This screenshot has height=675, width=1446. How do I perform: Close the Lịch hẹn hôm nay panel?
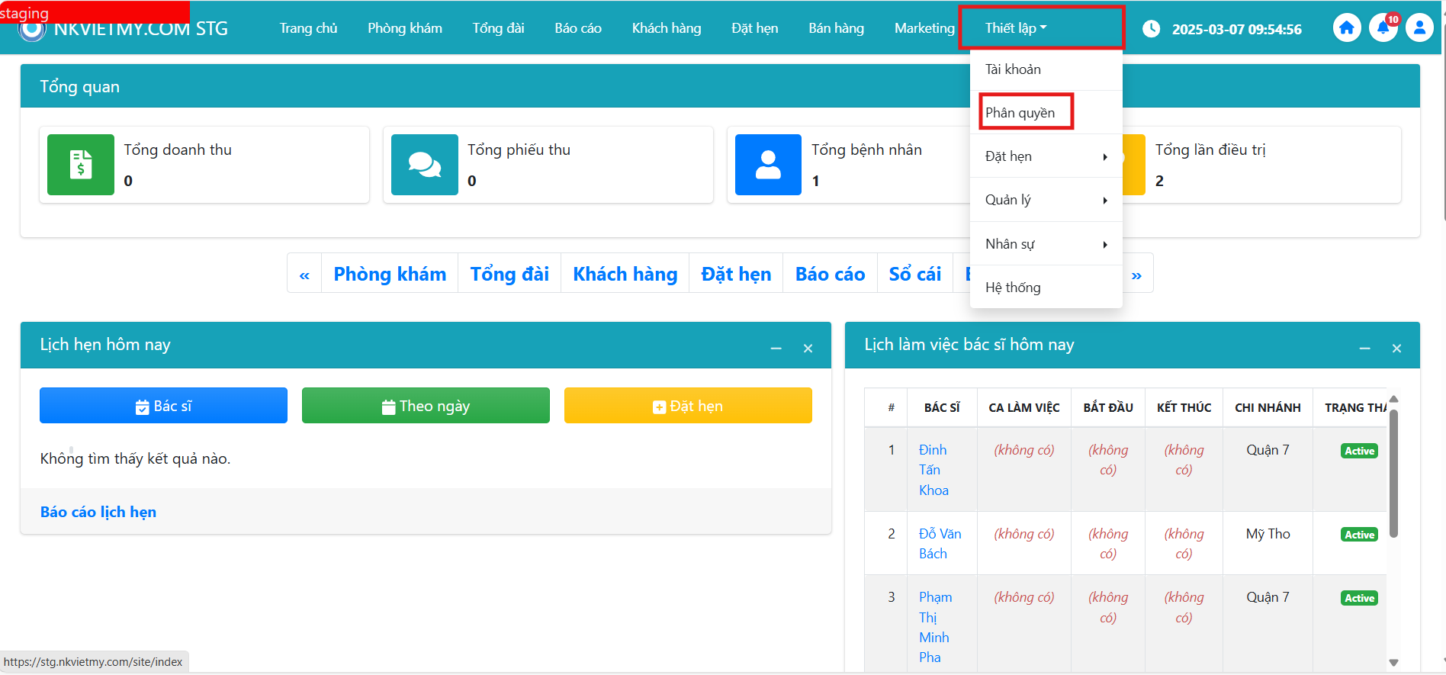click(x=808, y=349)
